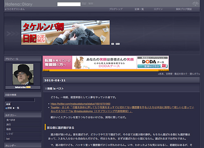
Task: Open the Togetter まとめ link
Action: 122,109
